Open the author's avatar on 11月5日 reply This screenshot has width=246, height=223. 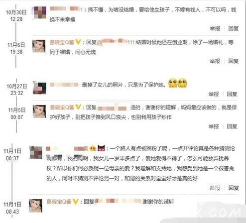click(39, 111)
